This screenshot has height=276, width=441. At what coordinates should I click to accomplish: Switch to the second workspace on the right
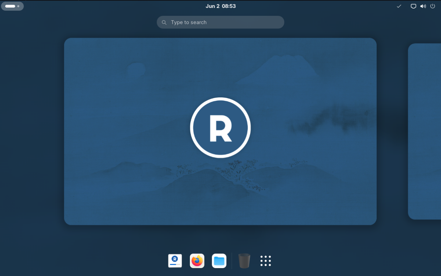pyautogui.click(x=424, y=131)
